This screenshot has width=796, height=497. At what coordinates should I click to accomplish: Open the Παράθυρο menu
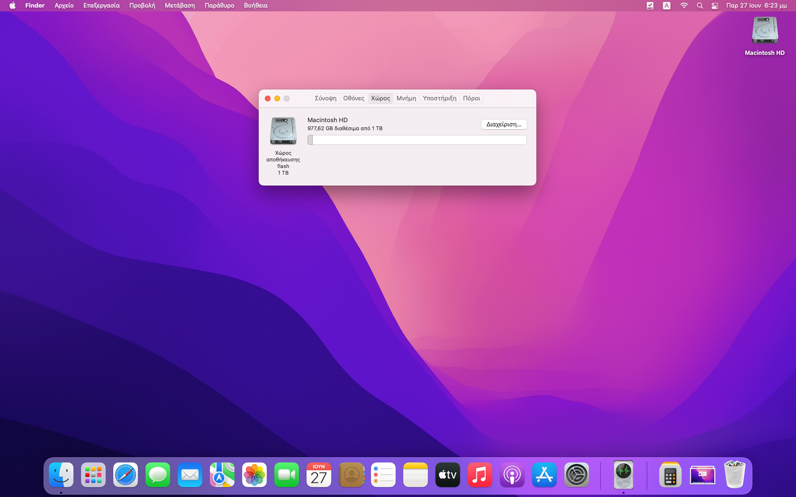tap(219, 6)
